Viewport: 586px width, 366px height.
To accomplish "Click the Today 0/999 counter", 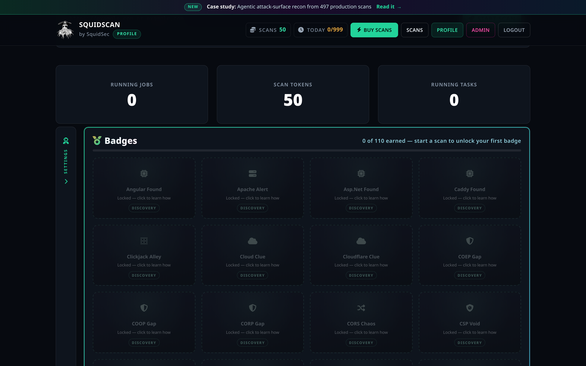I will click(x=321, y=30).
